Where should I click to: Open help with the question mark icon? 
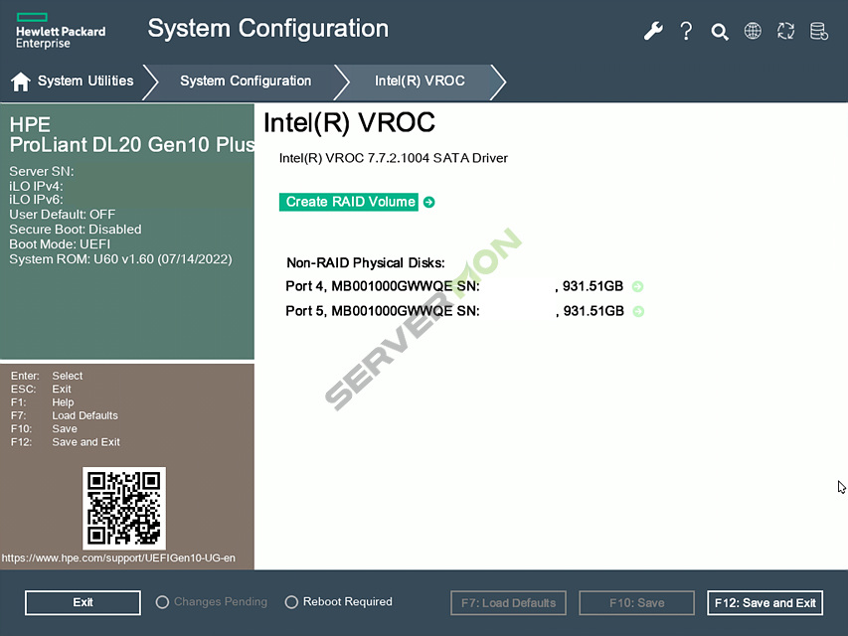click(686, 31)
